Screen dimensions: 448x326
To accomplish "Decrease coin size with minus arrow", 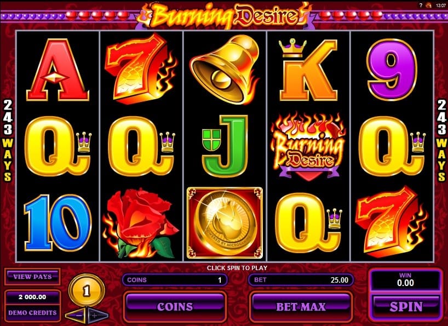I will (x=76, y=316).
